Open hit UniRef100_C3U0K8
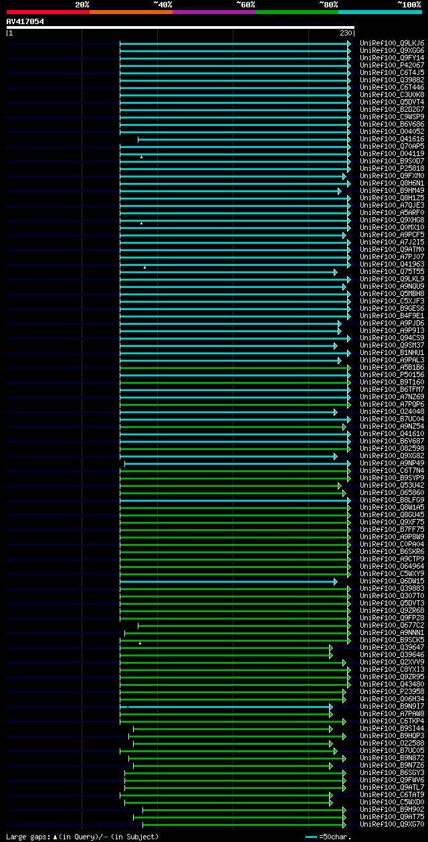This screenshot has height=842, width=428. pos(392,95)
